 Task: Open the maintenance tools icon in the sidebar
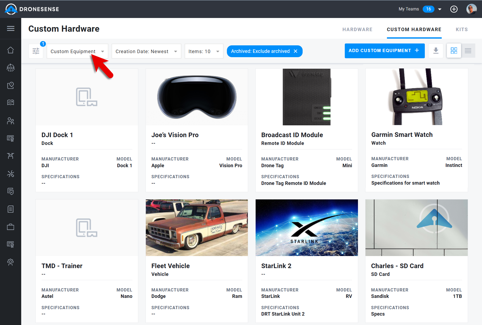(x=10, y=174)
